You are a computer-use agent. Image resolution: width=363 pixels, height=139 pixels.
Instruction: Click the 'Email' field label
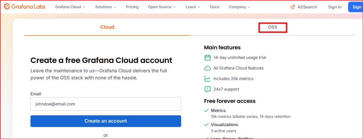(x=36, y=94)
